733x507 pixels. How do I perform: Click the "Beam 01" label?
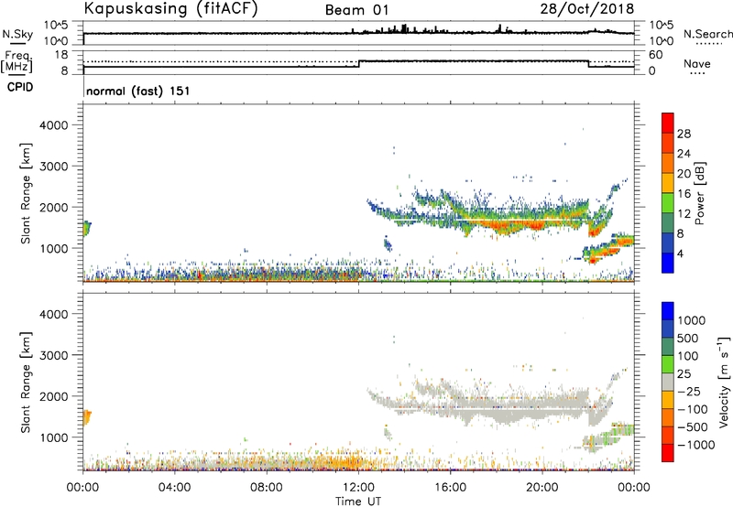click(356, 10)
